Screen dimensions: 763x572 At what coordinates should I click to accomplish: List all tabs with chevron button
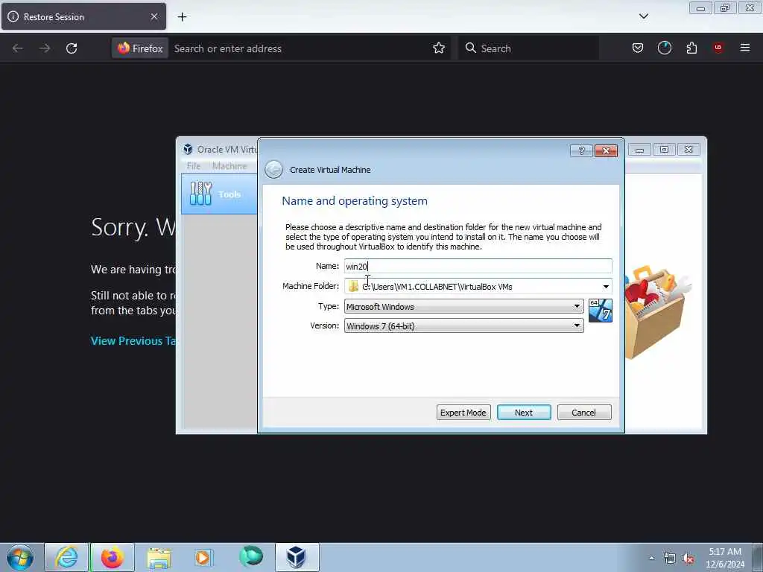point(643,16)
